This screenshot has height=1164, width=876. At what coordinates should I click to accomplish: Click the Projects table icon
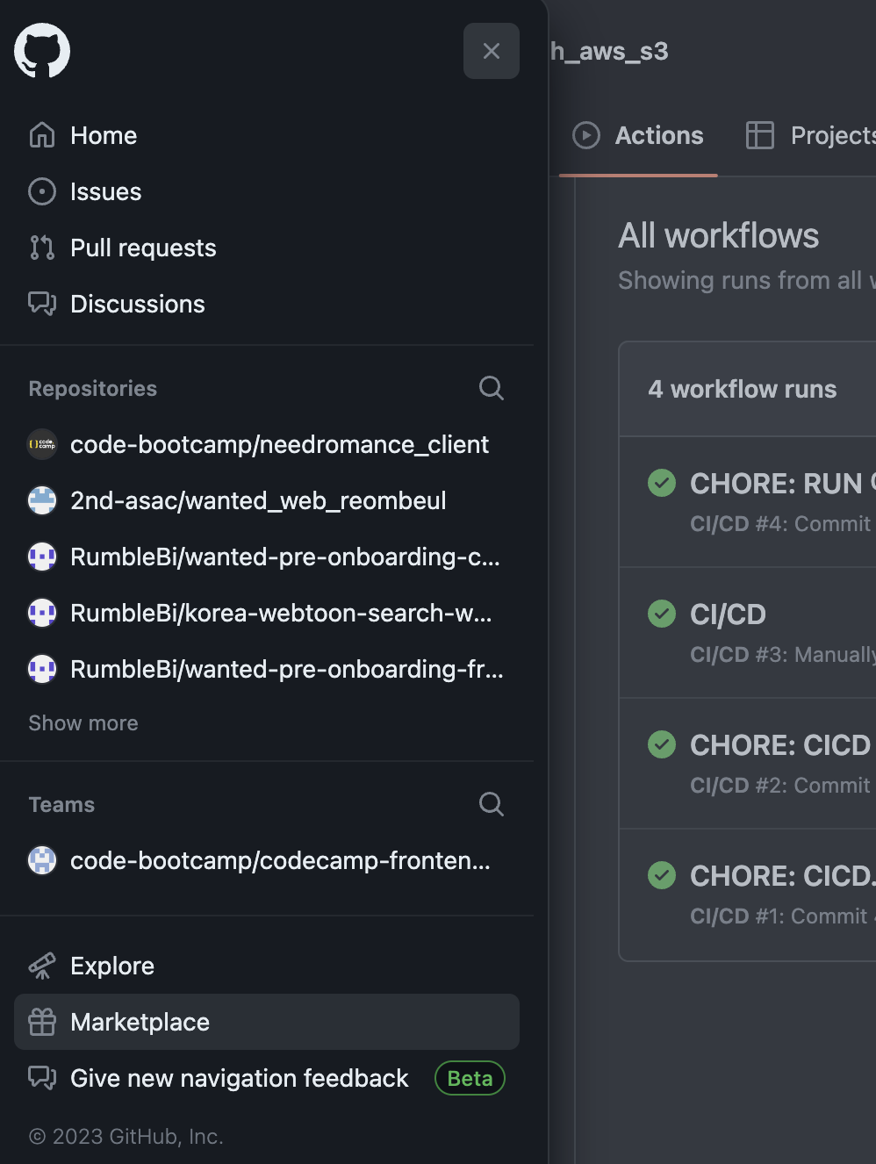760,135
